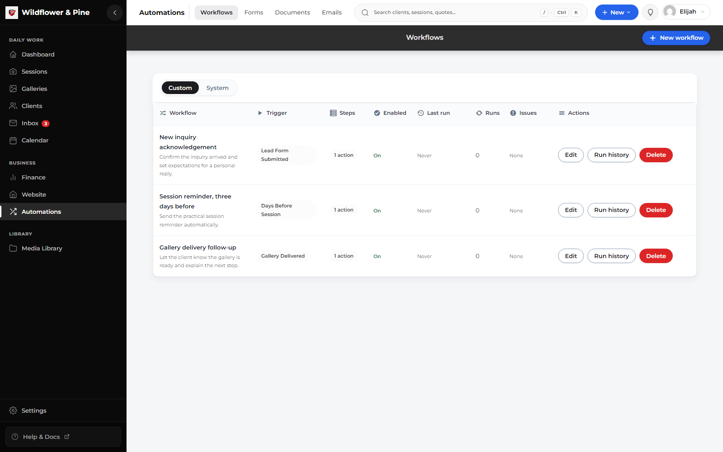Open the Clients section

point(63,106)
